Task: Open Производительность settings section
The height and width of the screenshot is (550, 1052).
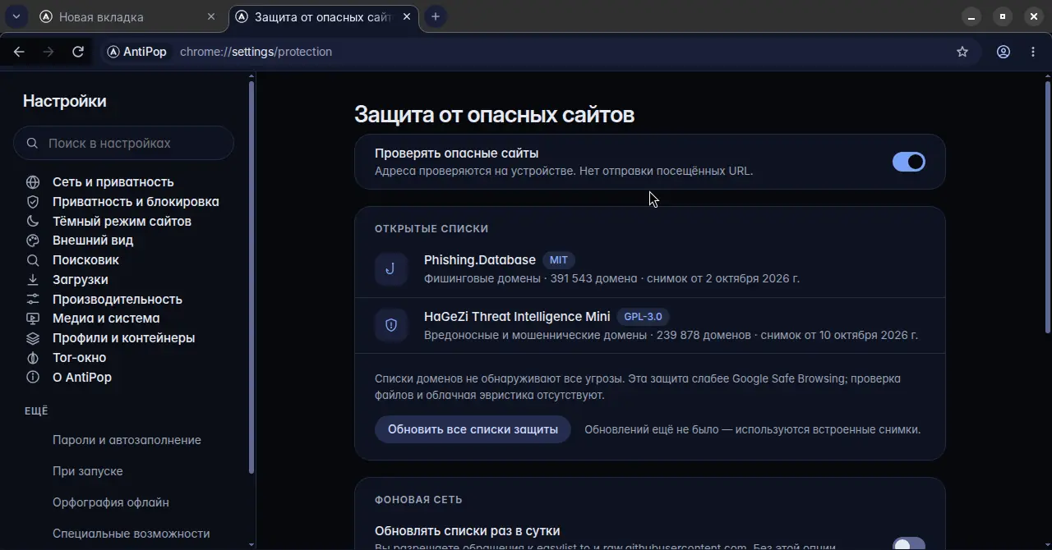Action: tap(118, 299)
